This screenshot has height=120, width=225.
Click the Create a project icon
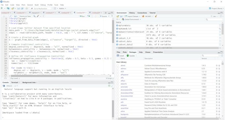(x=8, y=9)
